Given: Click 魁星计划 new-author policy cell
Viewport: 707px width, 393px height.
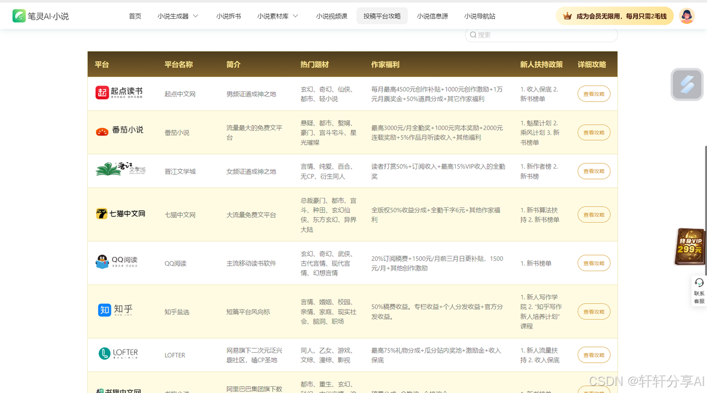Looking at the screenshot, I should tap(540, 132).
